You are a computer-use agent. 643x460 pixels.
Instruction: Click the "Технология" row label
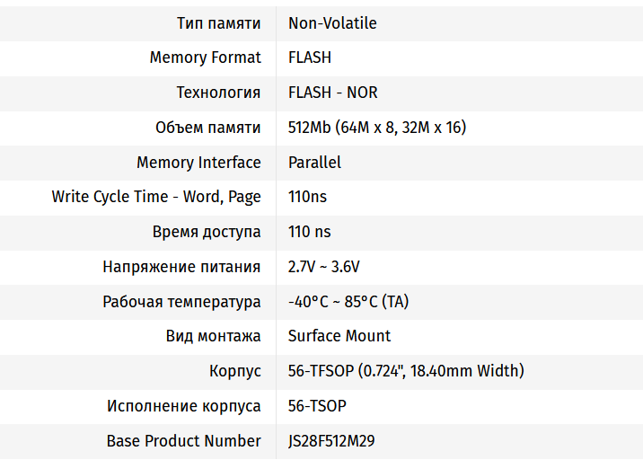pyautogui.click(x=218, y=93)
